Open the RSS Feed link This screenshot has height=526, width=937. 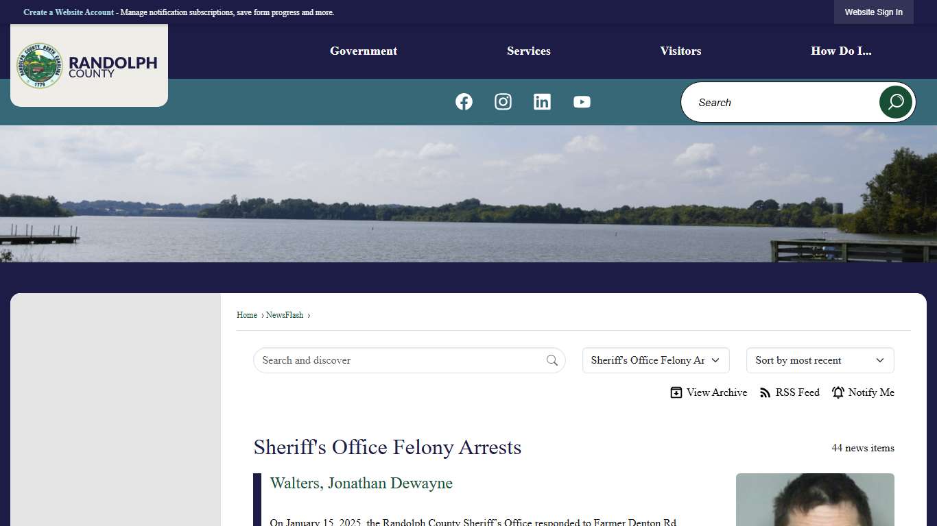pyautogui.click(x=790, y=392)
